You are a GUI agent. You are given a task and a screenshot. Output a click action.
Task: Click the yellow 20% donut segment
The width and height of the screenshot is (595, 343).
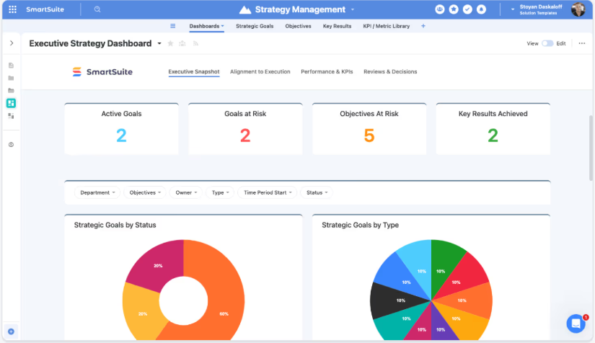coord(142,314)
